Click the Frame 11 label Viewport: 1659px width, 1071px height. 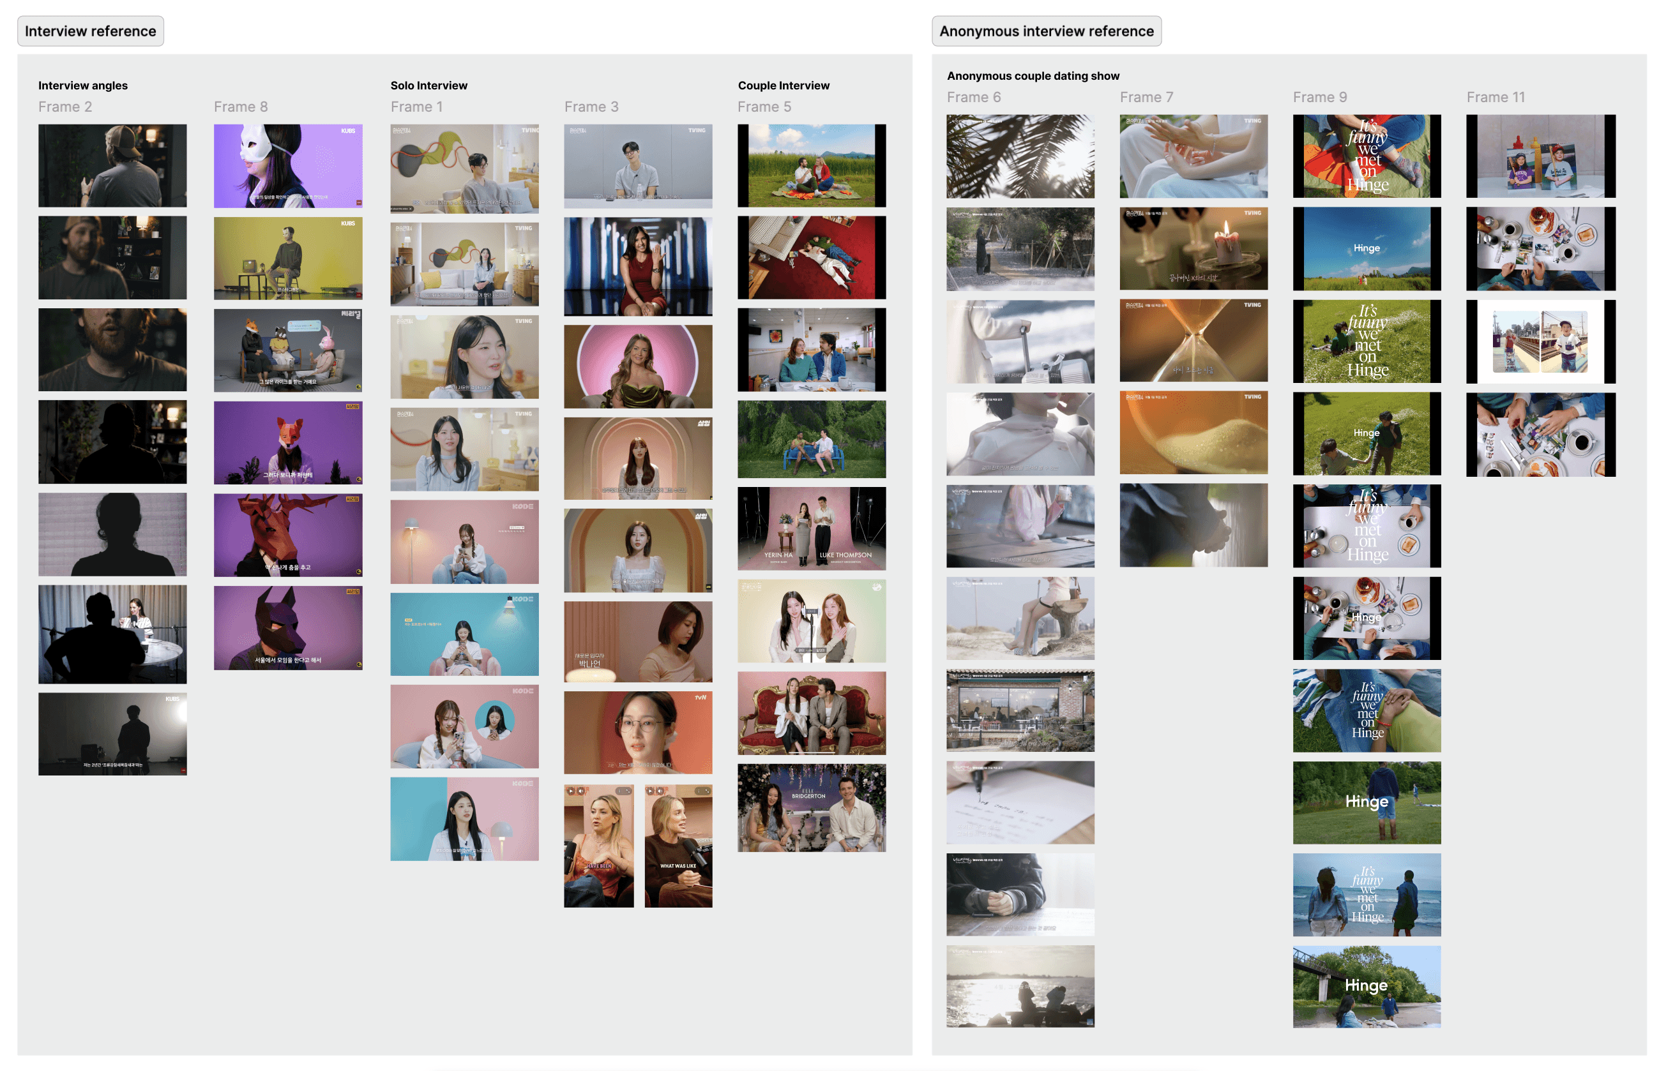(1495, 98)
